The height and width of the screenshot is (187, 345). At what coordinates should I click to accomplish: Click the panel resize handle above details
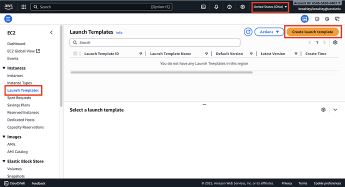coord(204,104)
